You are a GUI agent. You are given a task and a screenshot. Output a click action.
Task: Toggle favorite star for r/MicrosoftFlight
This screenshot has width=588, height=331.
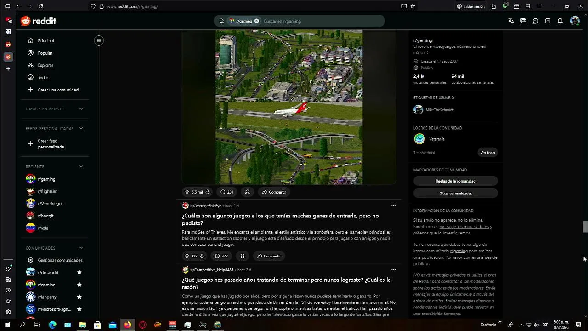pyautogui.click(x=79, y=309)
